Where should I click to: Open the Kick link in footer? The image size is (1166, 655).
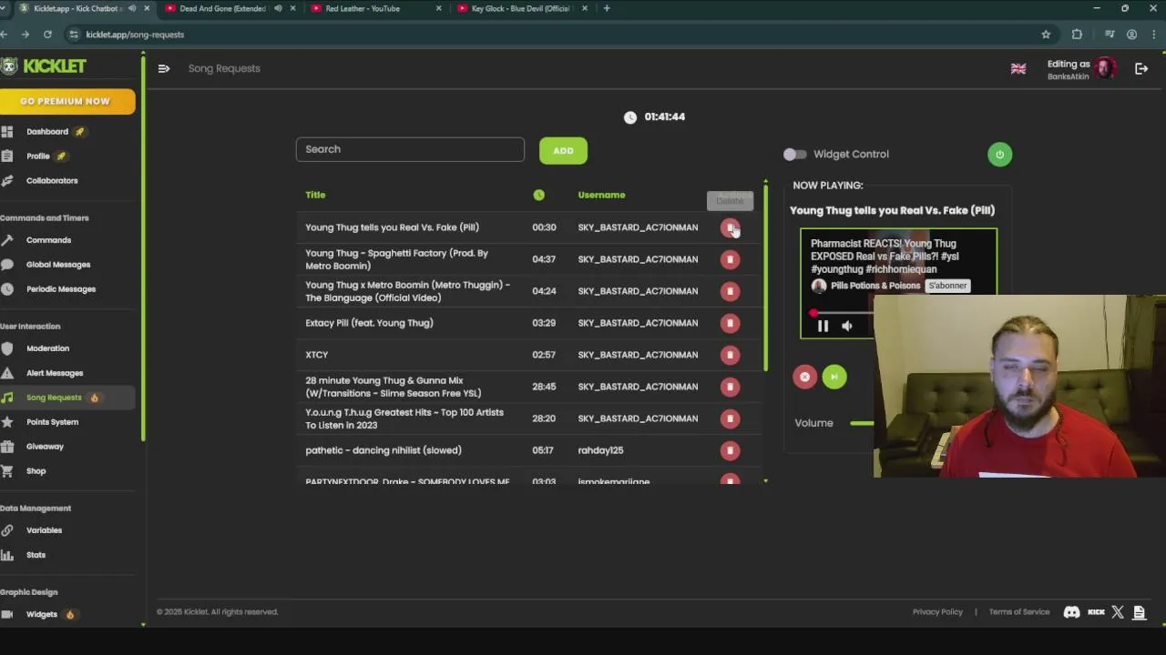coord(1096,612)
